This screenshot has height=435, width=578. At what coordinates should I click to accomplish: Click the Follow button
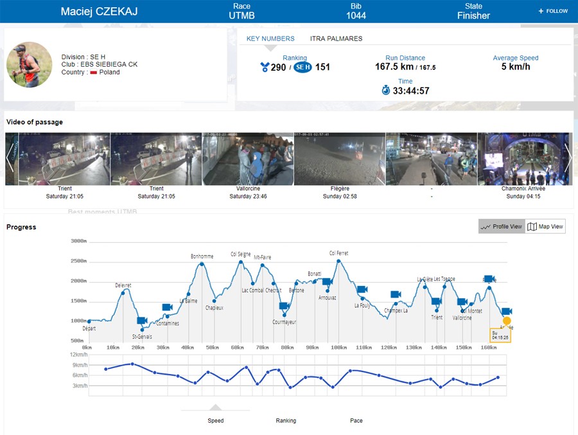point(553,11)
